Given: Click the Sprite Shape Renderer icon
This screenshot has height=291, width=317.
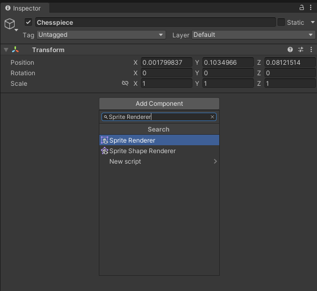Looking at the screenshot, I should tap(105, 150).
